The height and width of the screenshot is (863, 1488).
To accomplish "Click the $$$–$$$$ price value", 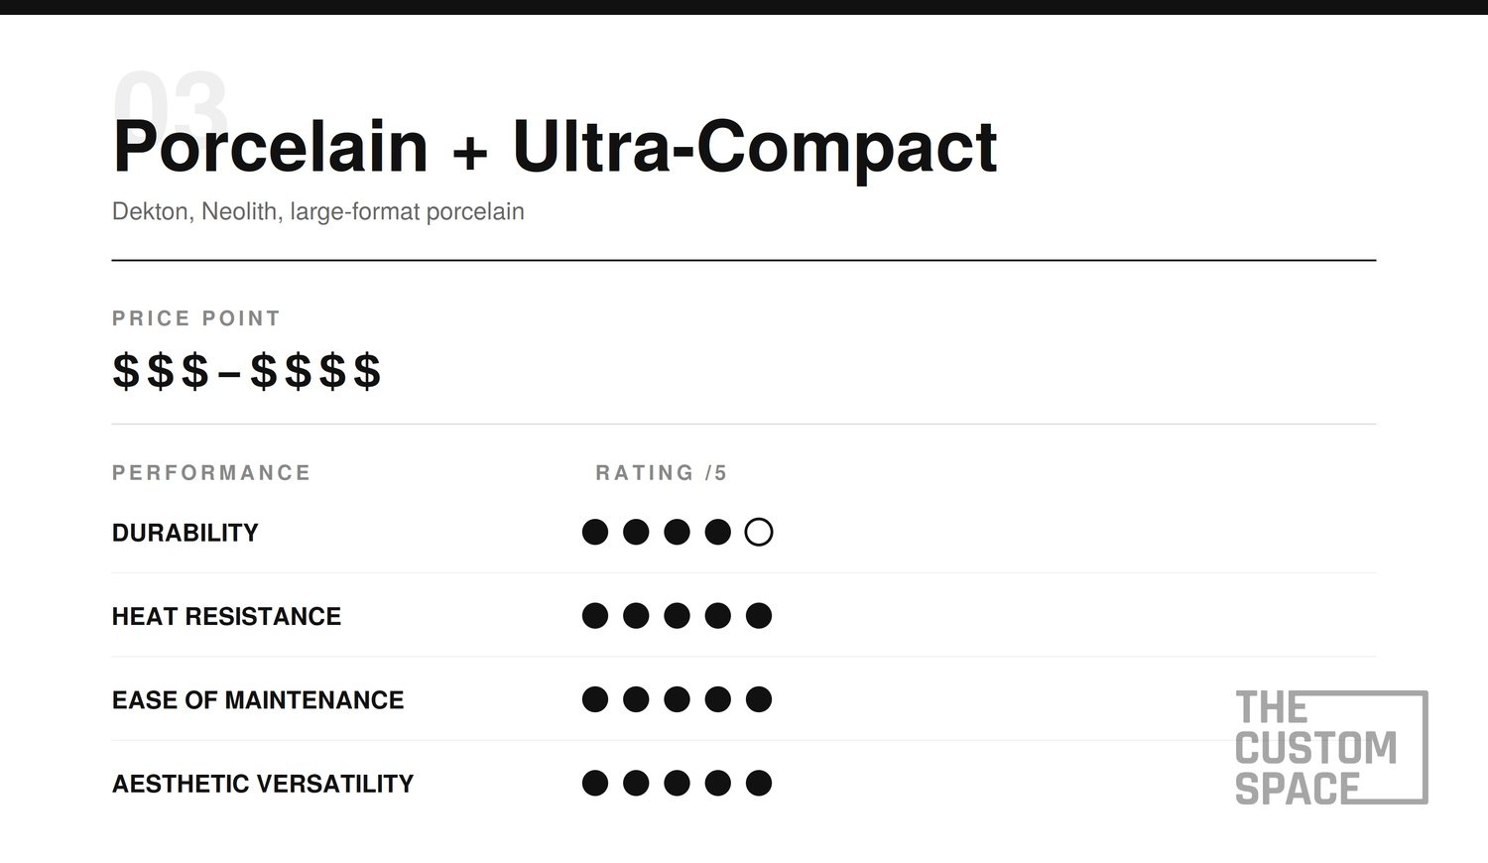I will [x=247, y=371].
